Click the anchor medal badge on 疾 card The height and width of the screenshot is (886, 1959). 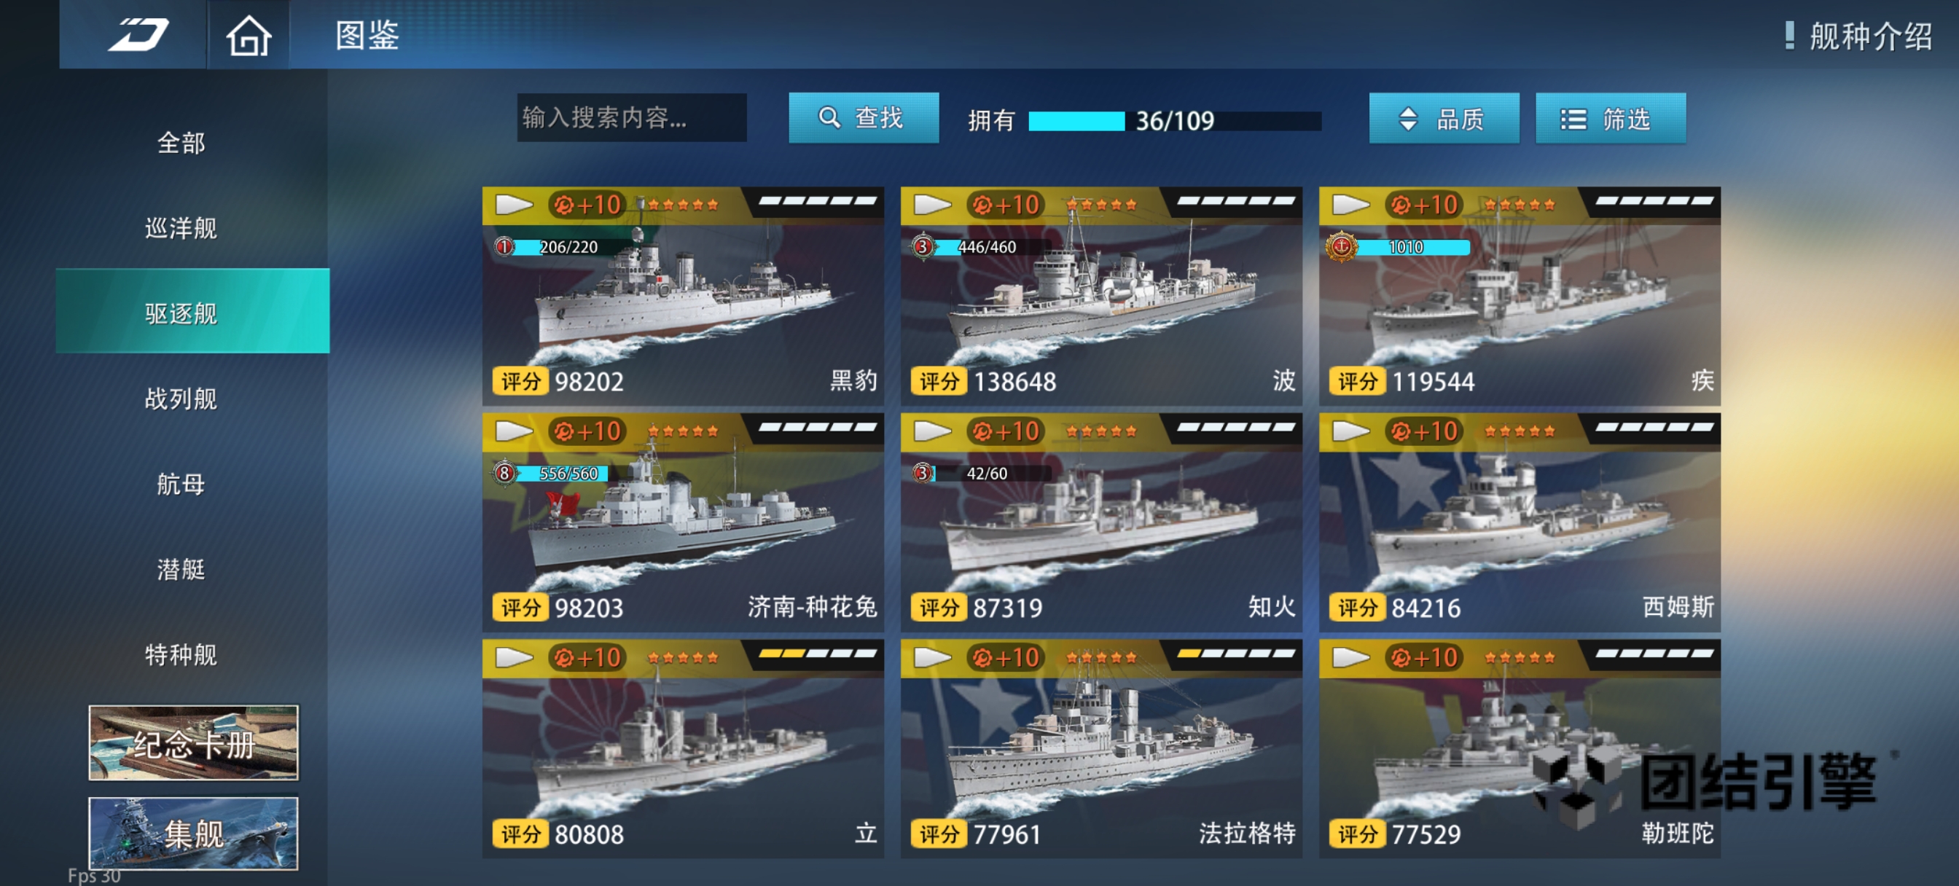tap(1342, 246)
